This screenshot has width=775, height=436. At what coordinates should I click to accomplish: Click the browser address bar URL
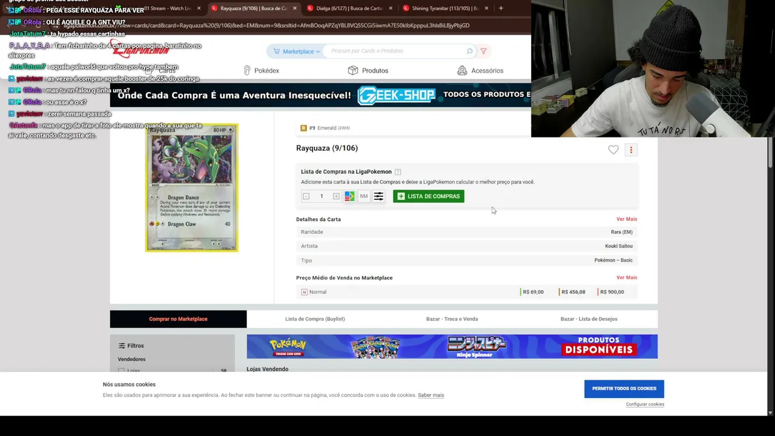click(x=266, y=25)
